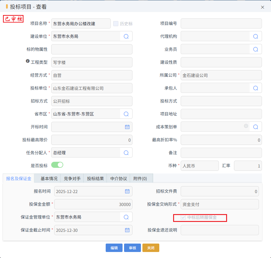This screenshot has width=271, height=258.
Task: Click 总经理 in 任务分配人 field
Action: click(x=59, y=153)
